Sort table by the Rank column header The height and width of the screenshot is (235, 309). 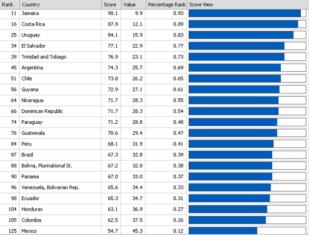(8, 4)
